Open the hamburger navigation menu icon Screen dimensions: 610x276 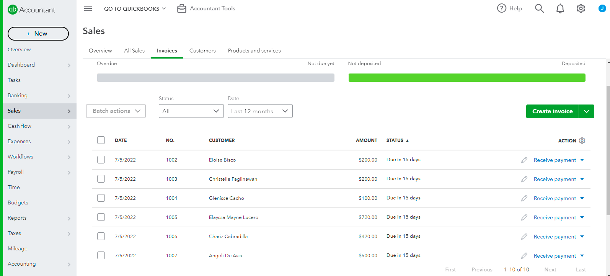(x=88, y=8)
